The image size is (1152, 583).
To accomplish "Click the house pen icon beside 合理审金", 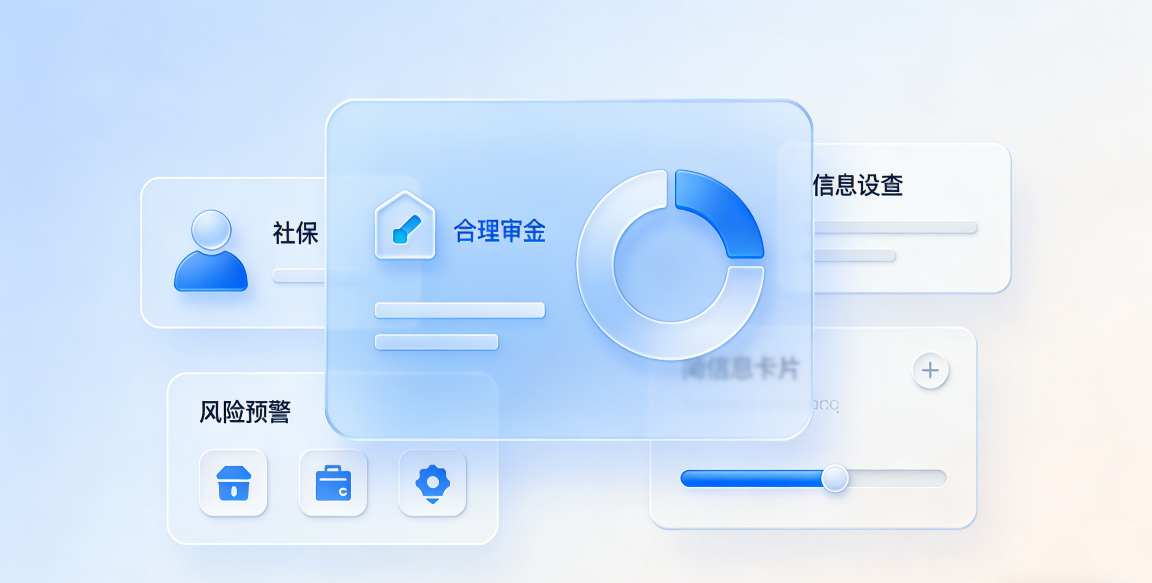I will 405,225.
